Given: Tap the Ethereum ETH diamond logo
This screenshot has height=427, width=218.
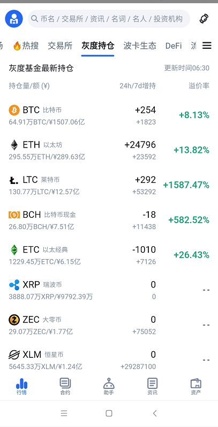Looking at the screenshot, I should pos(14,145).
